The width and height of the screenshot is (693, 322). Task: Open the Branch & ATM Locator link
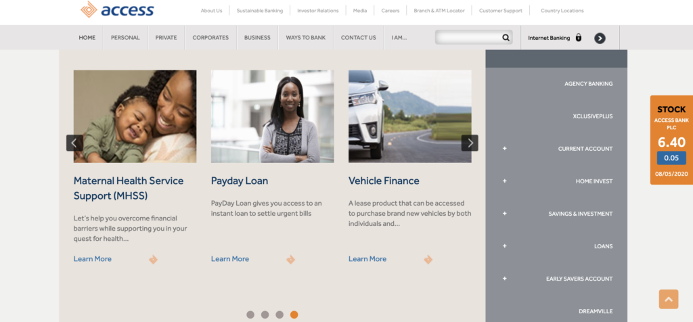pos(439,11)
